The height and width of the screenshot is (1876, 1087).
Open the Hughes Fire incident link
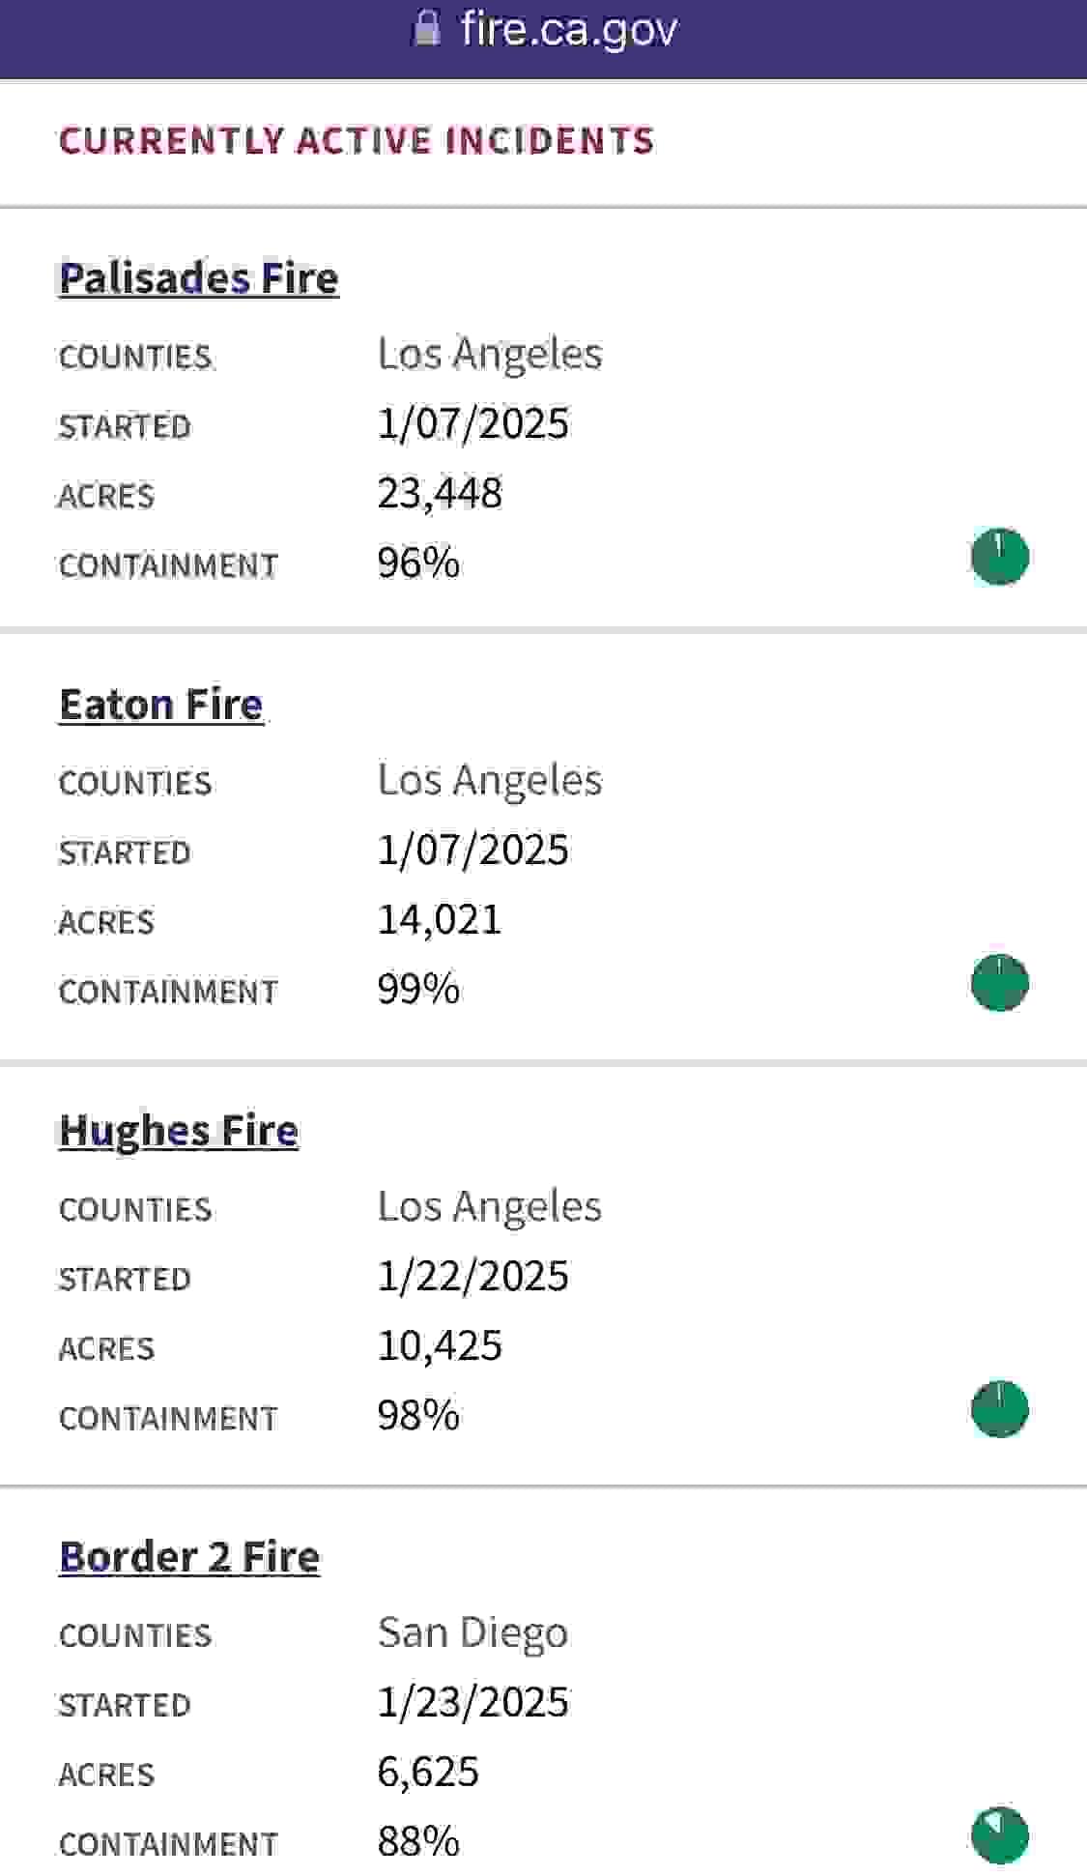point(179,1131)
